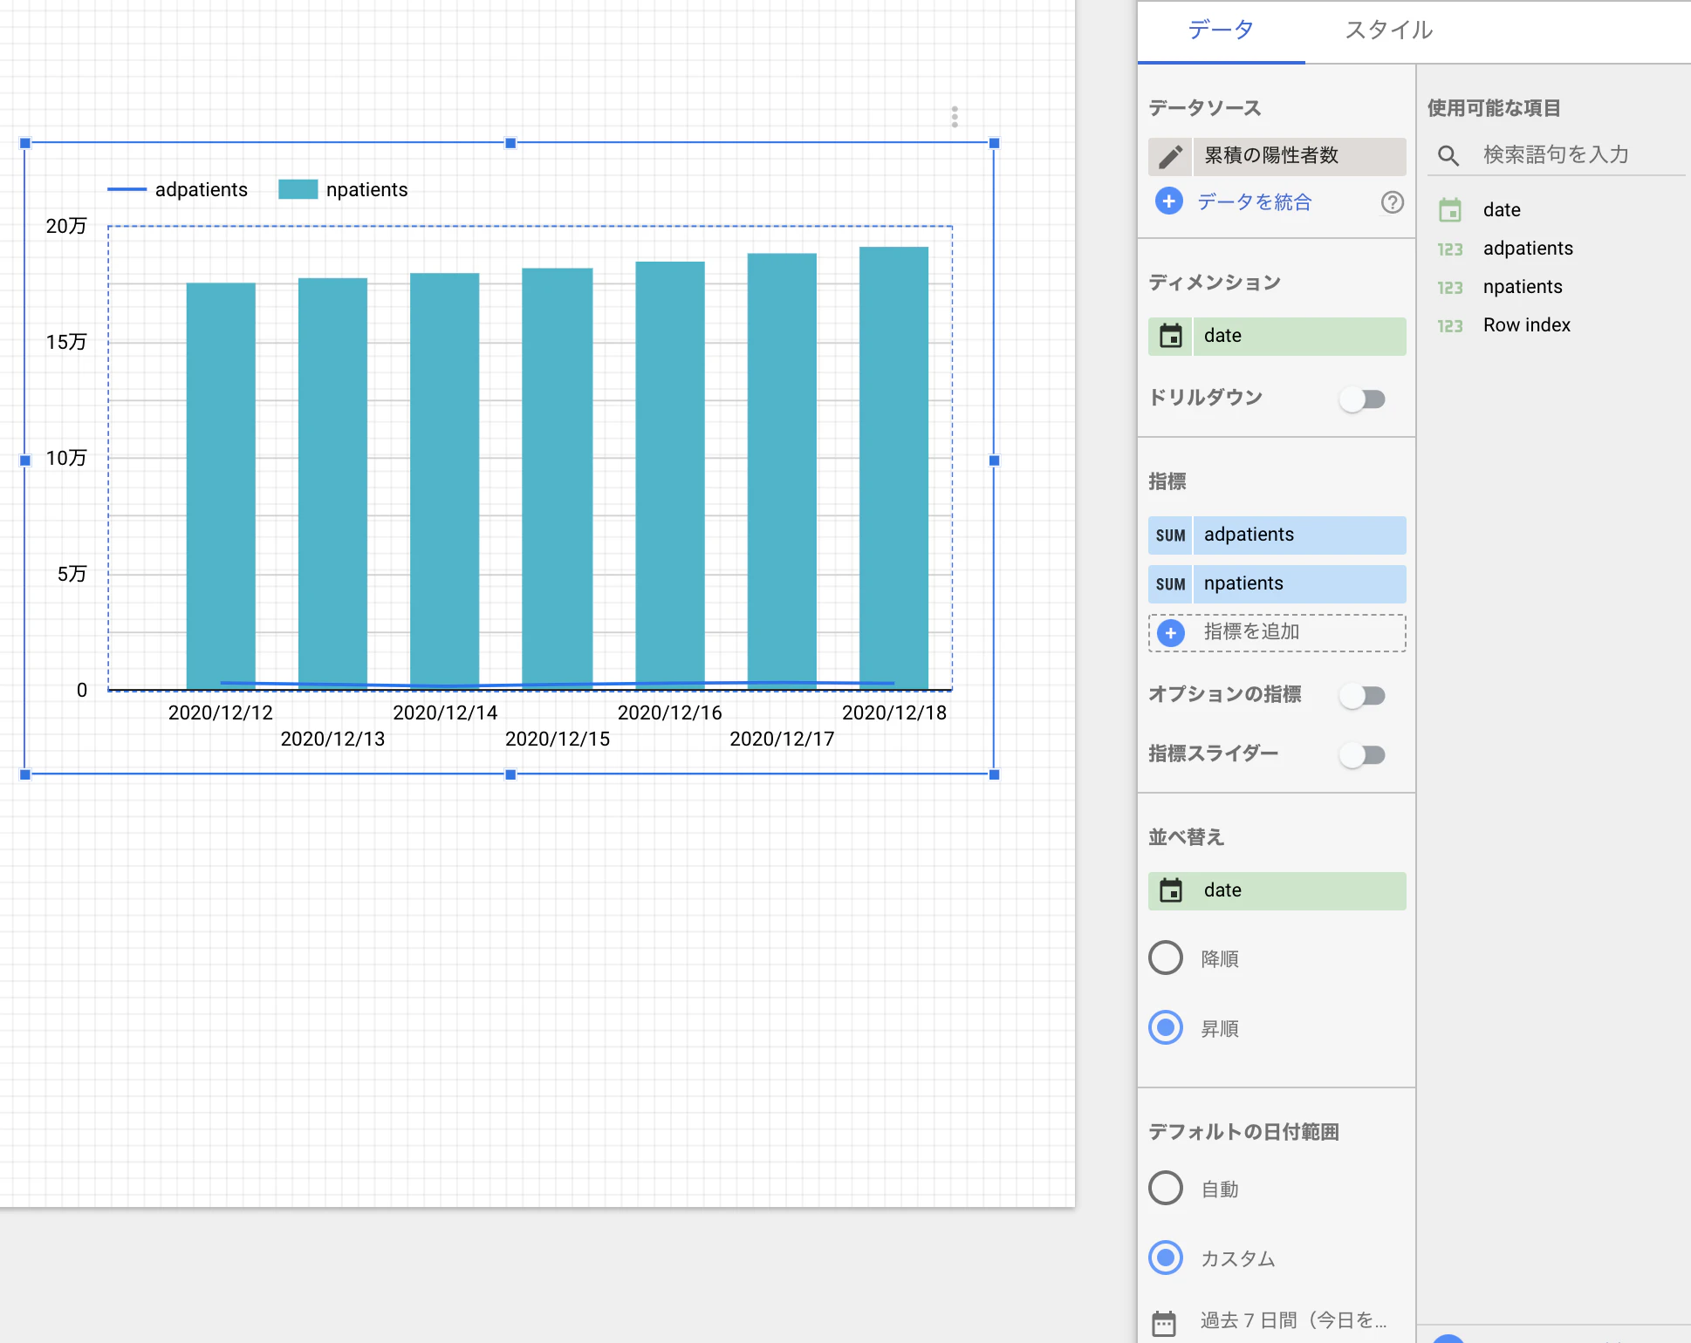Viewport: 1691px width, 1343px height.
Task: Click the SUM aggregation badge for adpatients
Action: pyautogui.click(x=1171, y=535)
